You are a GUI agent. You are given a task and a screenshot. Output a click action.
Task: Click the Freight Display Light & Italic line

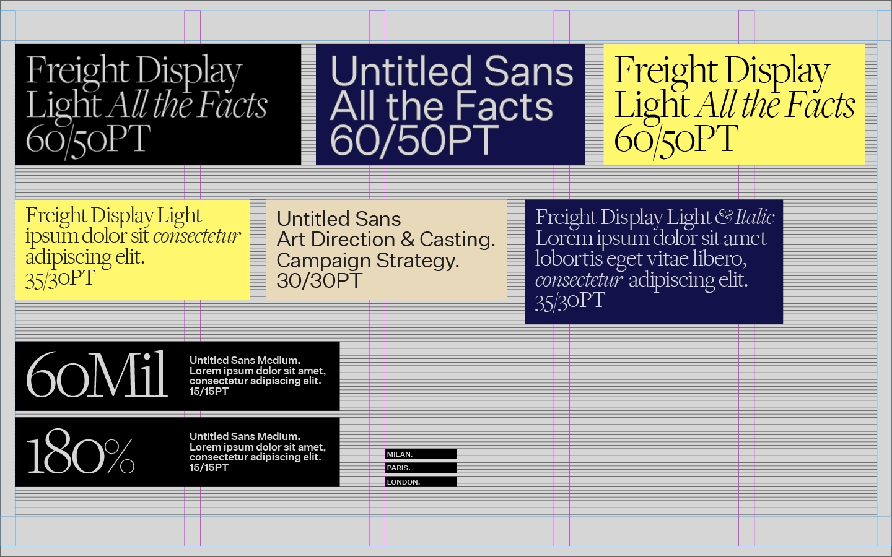pos(655,217)
